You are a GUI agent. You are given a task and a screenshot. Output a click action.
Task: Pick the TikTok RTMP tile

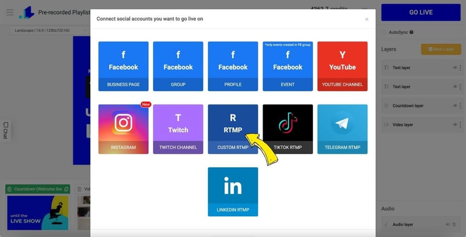[288, 129]
